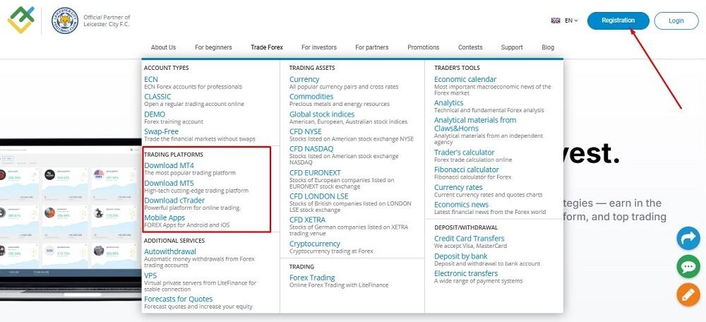Open the green live chat bubble

click(688, 267)
